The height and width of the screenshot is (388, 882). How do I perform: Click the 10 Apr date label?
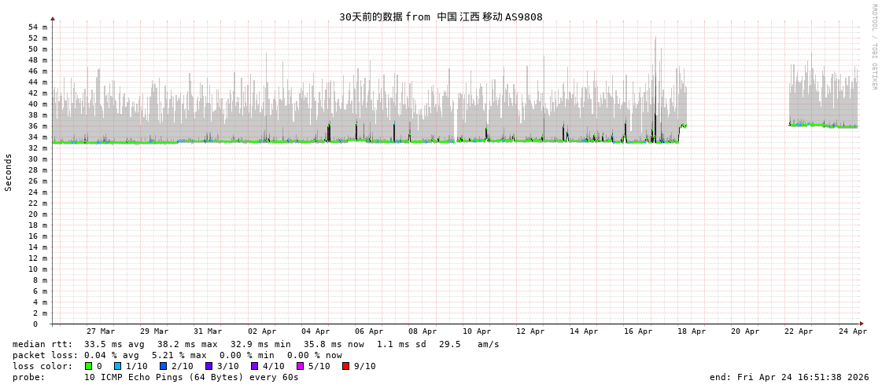click(477, 331)
